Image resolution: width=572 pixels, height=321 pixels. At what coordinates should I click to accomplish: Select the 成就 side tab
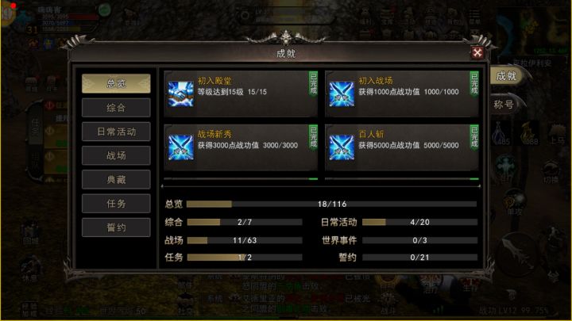pyautogui.click(x=506, y=76)
